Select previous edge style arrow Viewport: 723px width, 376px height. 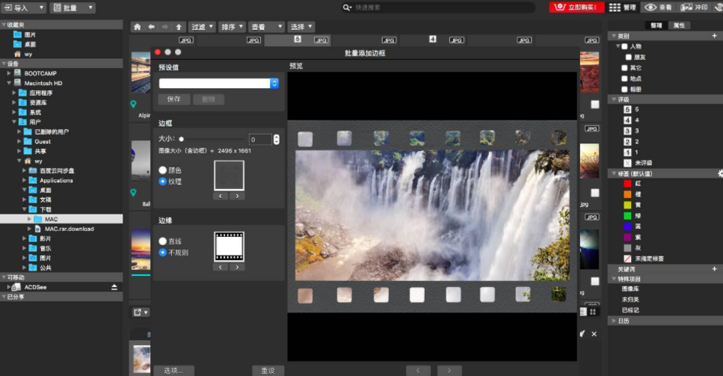221,267
